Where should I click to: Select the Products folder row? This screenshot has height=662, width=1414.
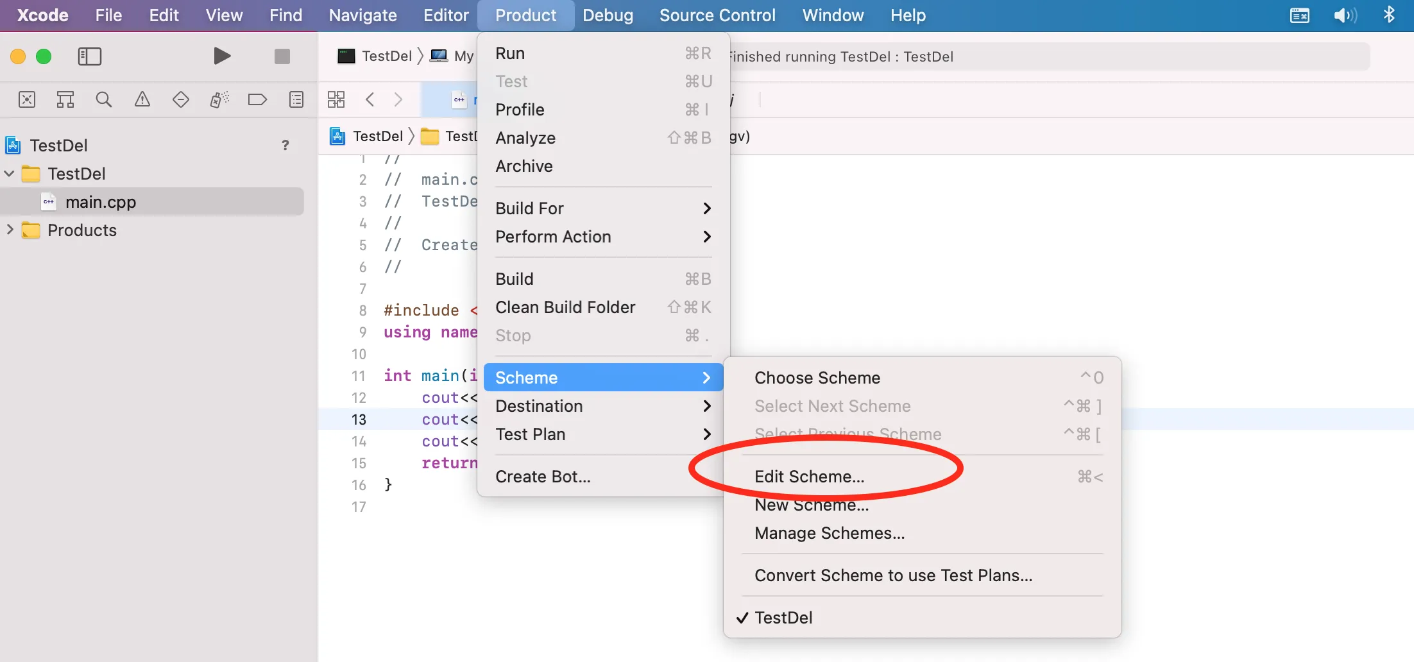coord(152,230)
